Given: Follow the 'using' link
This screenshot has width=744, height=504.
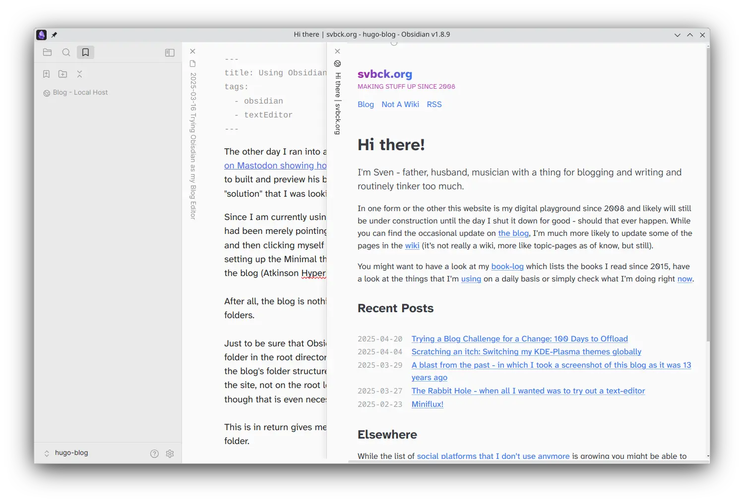Looking at the screenshot, I should (471, 279).
